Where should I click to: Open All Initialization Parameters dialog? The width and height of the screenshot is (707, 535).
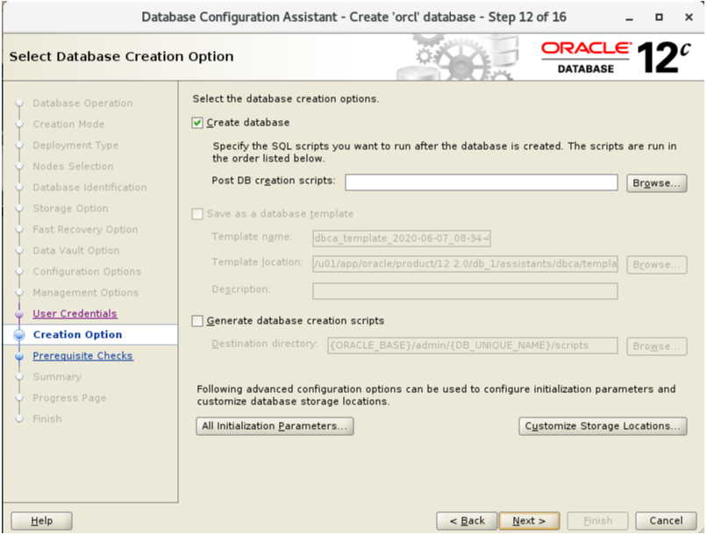coord(275,426)
